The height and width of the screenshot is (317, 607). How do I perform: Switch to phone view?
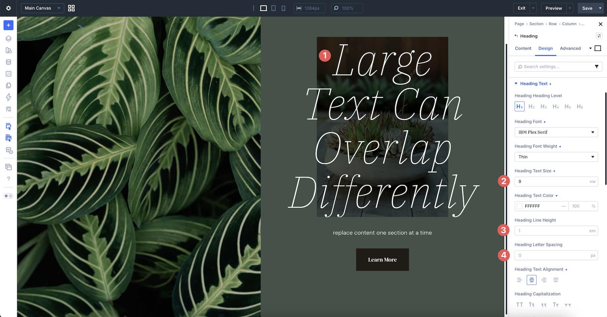click(283, 8)
